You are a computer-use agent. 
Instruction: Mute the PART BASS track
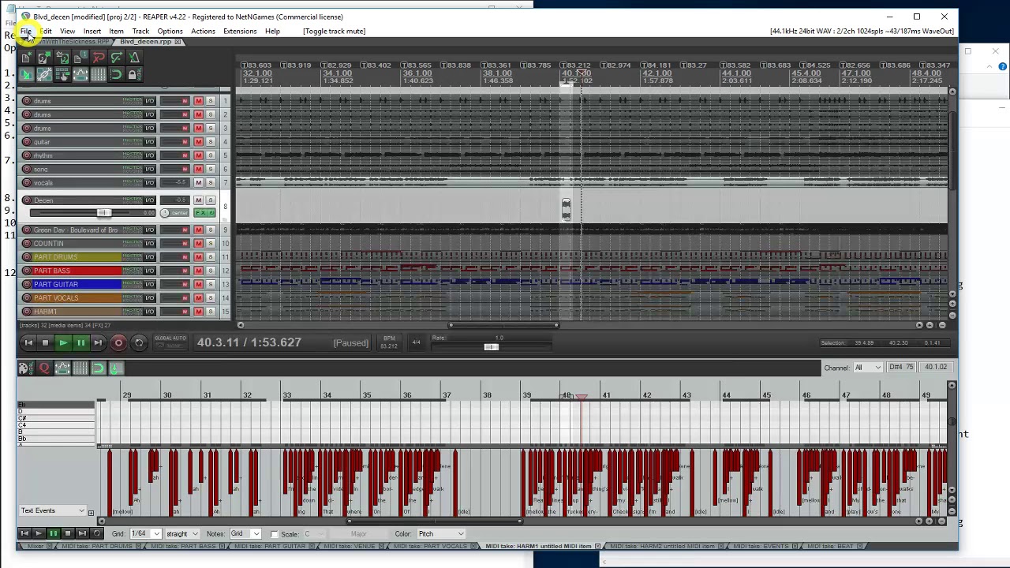pos(198,271)
